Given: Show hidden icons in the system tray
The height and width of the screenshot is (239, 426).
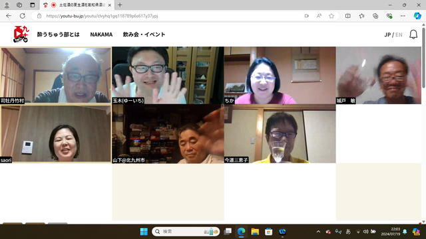Looking at the screenshot, I should tap(318, 232).
